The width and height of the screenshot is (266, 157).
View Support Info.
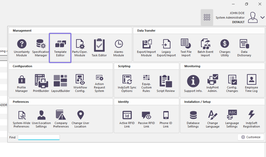click(x=193, y=83)
